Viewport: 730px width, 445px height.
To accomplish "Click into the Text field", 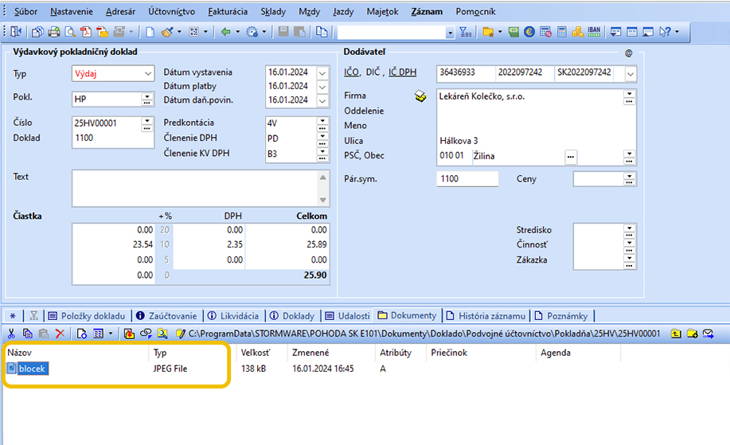I will click(x=195, y=189).
